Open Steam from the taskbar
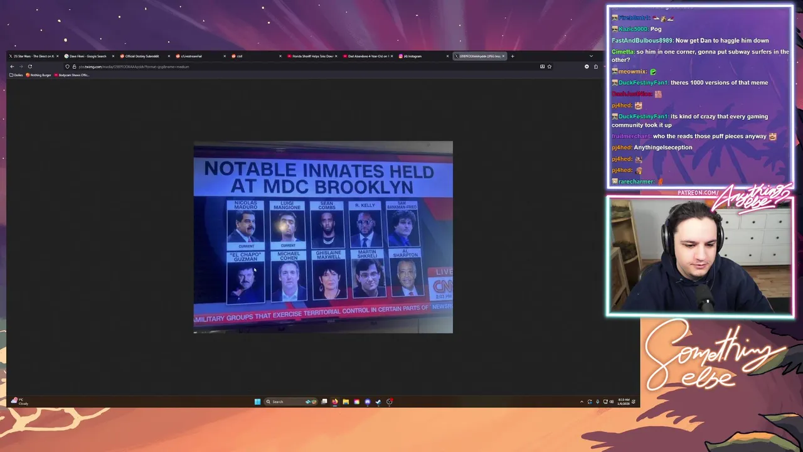 click(378, 402)
